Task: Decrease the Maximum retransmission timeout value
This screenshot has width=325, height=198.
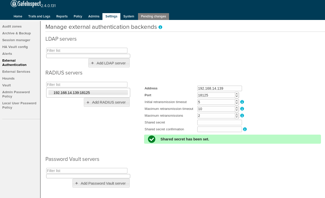Action: [237, 110]
